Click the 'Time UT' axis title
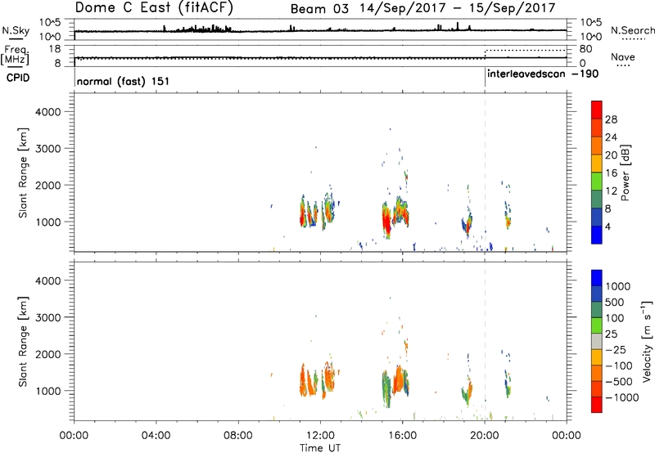Viewport: 655px width, 453px height. [320, 448]
